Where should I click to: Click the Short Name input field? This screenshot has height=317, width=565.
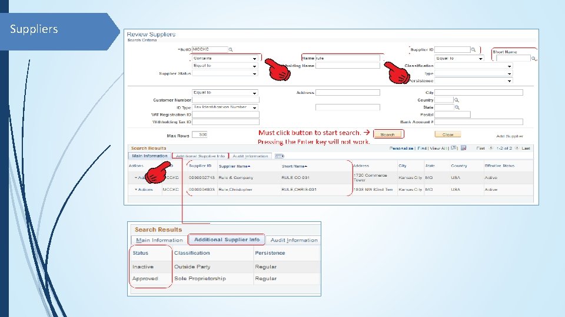(x=513, y=58)
